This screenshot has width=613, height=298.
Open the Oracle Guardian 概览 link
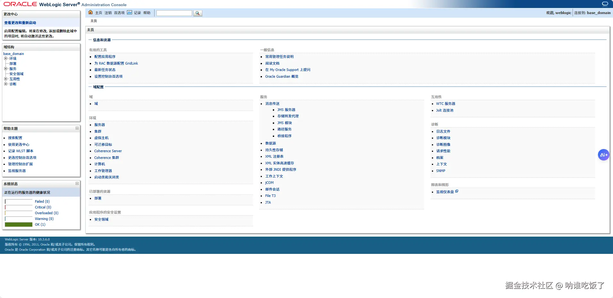(x=282, y=76)
